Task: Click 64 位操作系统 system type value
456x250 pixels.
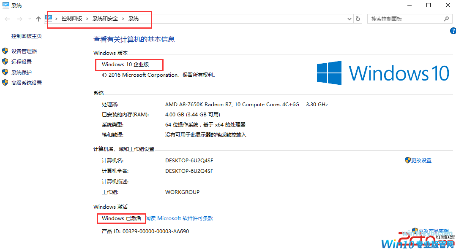Action: (x=205, y=125)
